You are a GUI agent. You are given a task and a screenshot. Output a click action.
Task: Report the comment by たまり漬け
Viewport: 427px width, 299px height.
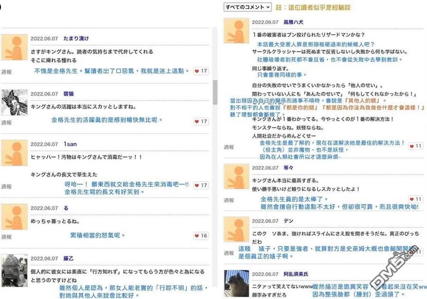point(6,72)
